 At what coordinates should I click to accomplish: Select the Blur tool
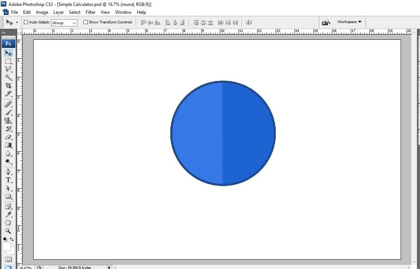(x=8, y=153)
